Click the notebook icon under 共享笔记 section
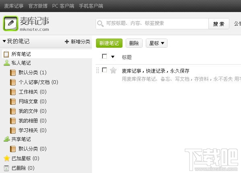Screen dimensions: 241x173 [13, 149]
